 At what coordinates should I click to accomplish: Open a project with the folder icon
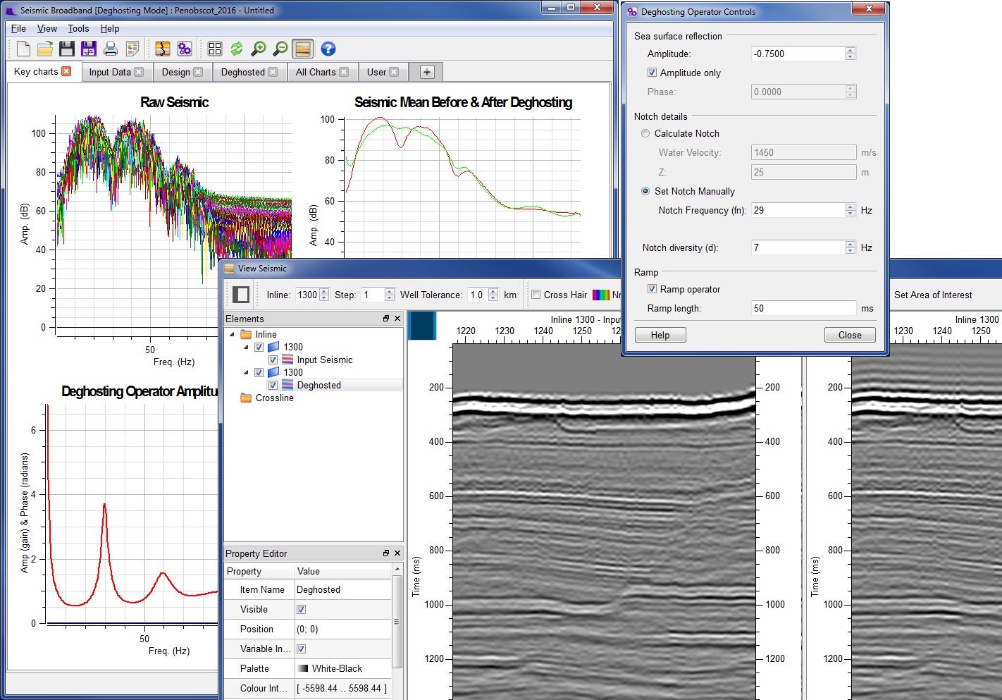tap(45, 49)
